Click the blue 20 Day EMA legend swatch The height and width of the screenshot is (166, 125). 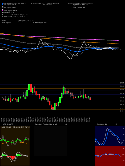(2, 4)
